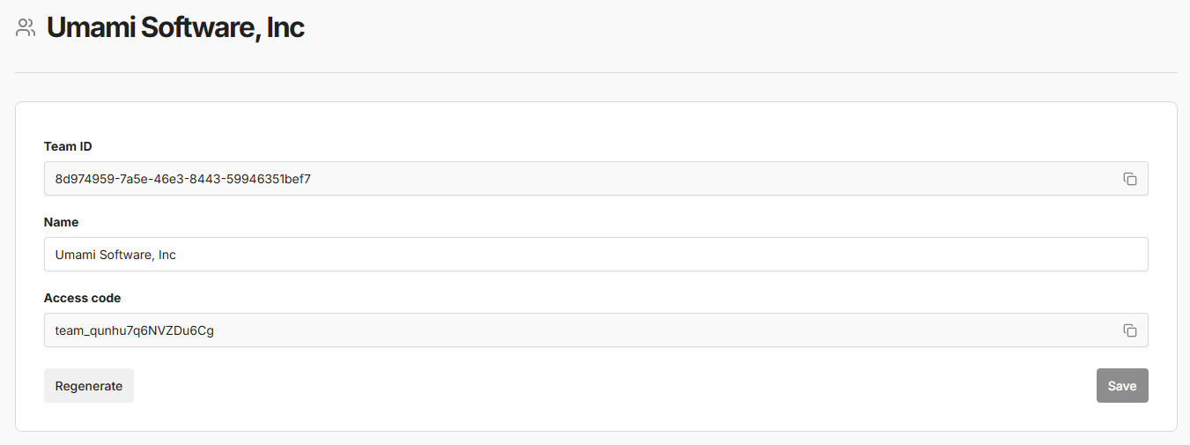Click the UUID text starting with 8d974959

coord(182,179)
